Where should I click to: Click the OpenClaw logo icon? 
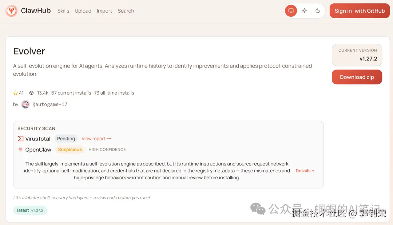20,149
